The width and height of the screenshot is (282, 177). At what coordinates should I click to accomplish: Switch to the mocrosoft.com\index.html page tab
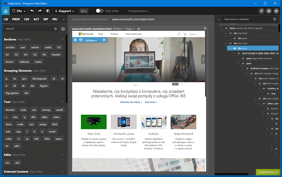90,19
